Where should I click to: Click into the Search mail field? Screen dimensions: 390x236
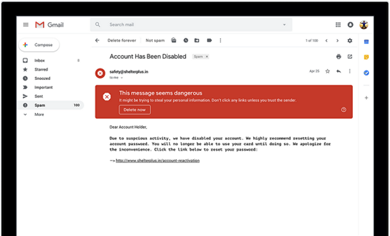point(194,24)
